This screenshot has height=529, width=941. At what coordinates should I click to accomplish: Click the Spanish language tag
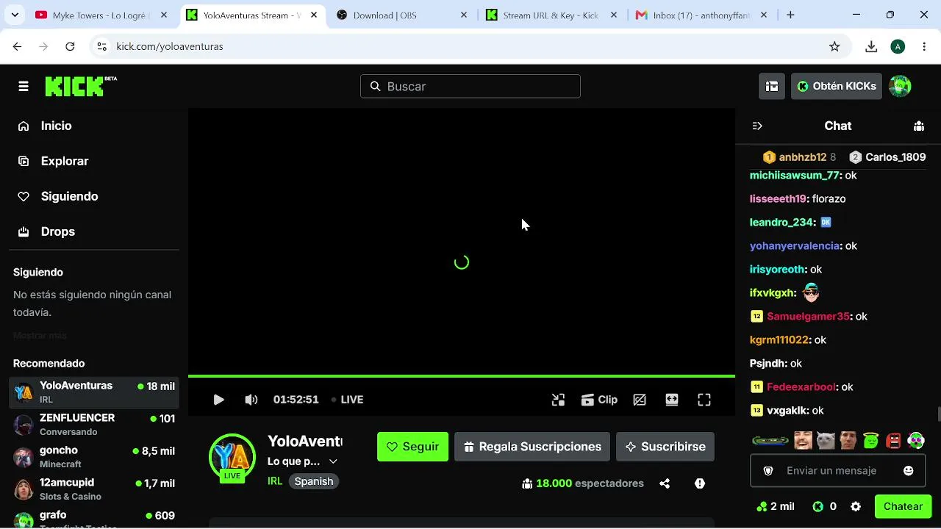[314, 481]
